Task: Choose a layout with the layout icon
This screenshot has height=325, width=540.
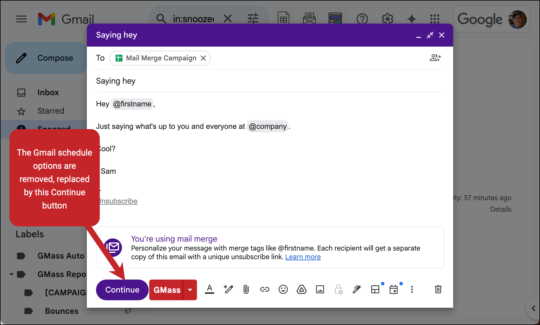Action: pyautogui.click(x=375, y=289)
